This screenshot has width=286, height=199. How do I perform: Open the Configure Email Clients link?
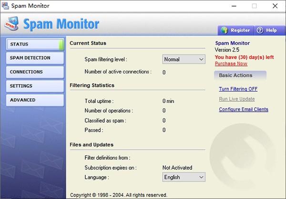point(243,109)
